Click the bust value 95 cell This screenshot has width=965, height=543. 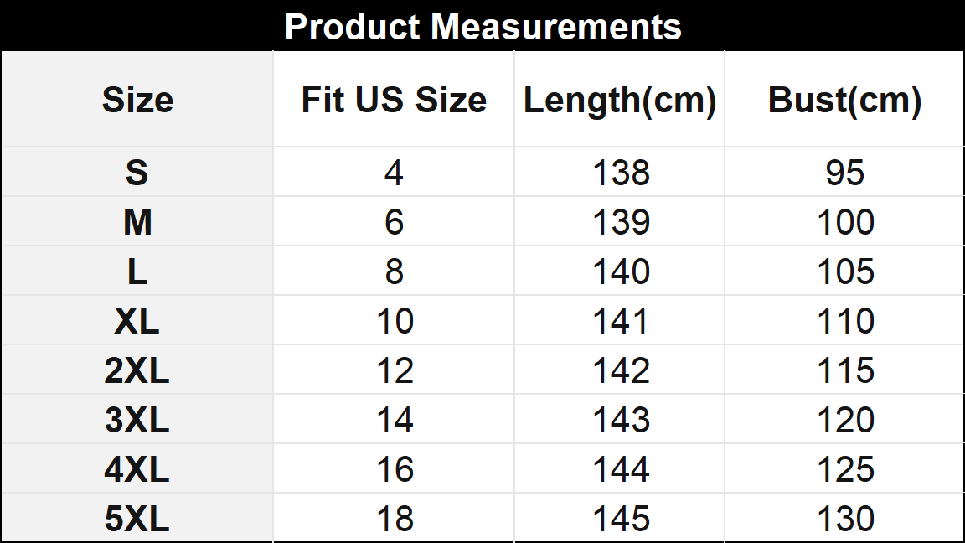(x=844, y=173)
